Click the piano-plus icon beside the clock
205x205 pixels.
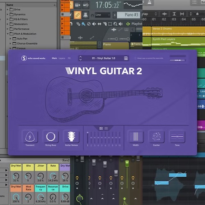[x=77, y=5]
